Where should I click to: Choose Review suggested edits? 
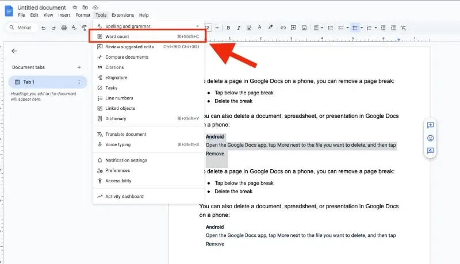[148, 47]
